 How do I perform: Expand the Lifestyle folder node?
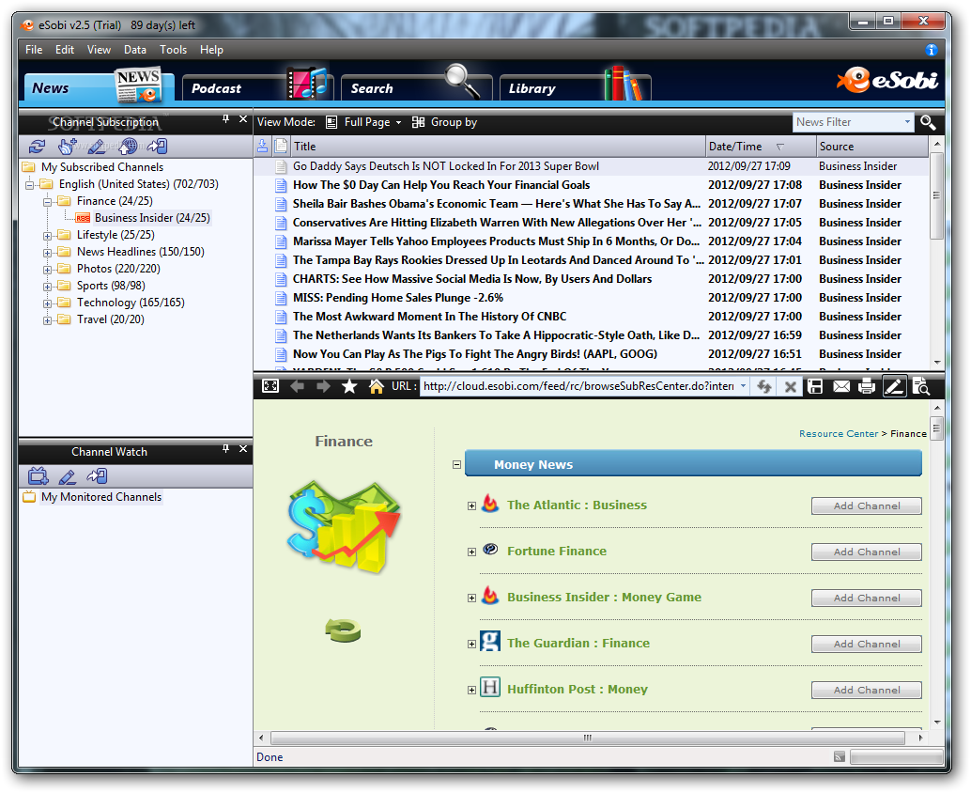coord(47,236)
